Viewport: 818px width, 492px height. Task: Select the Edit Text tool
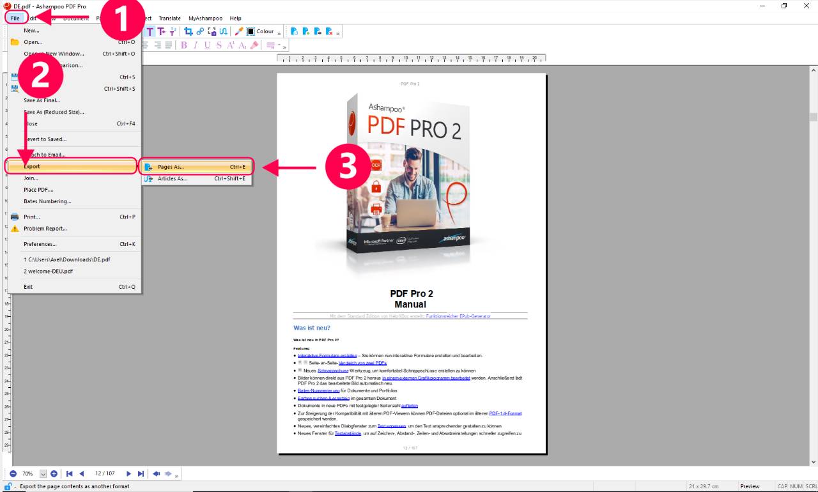coord(150,31)
